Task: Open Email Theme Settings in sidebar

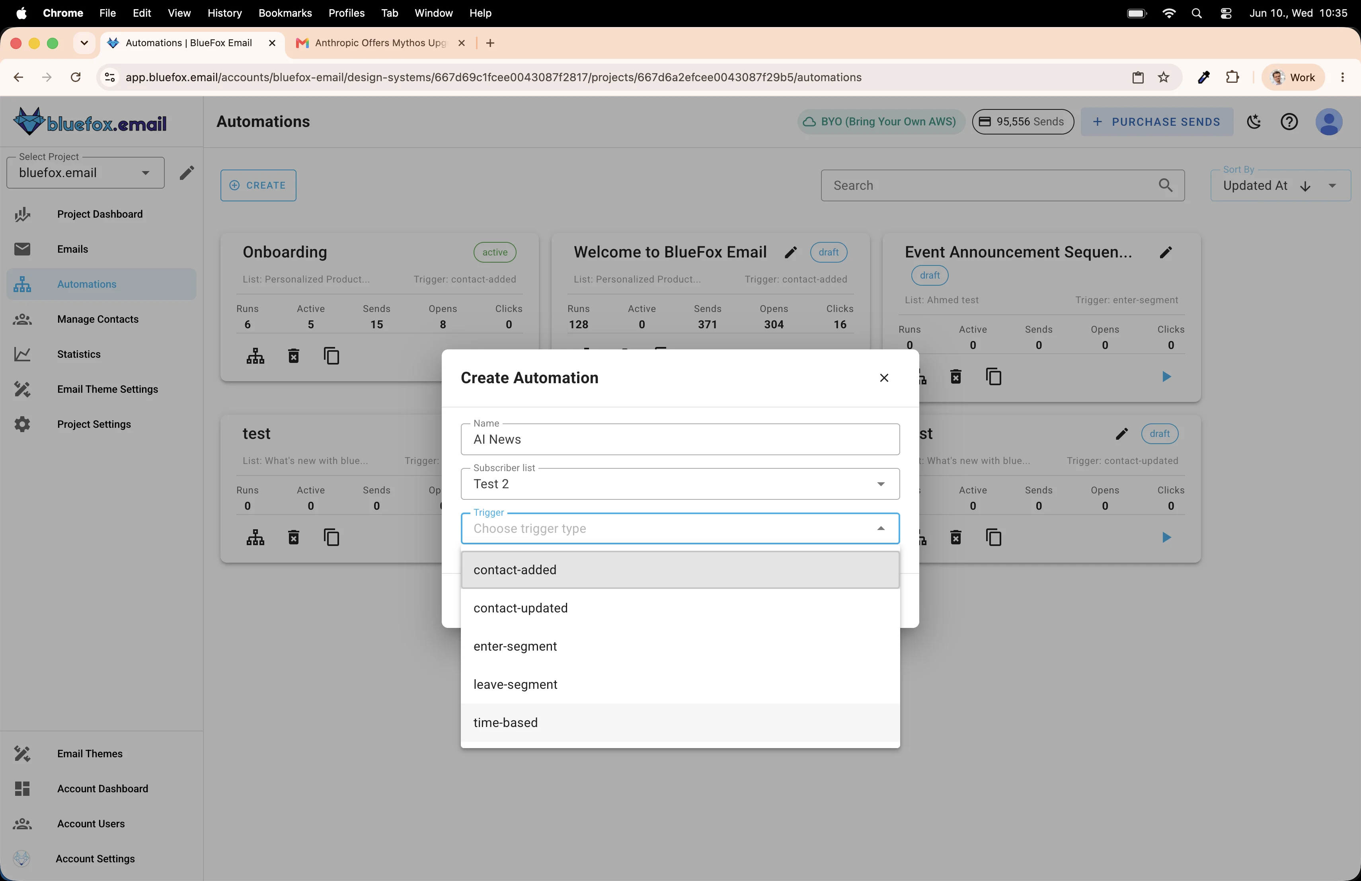Action: pos(101,389)
